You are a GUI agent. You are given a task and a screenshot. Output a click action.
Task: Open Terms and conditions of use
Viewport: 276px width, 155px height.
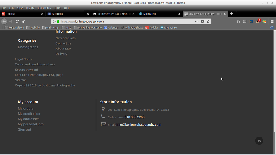coord(35,64)
